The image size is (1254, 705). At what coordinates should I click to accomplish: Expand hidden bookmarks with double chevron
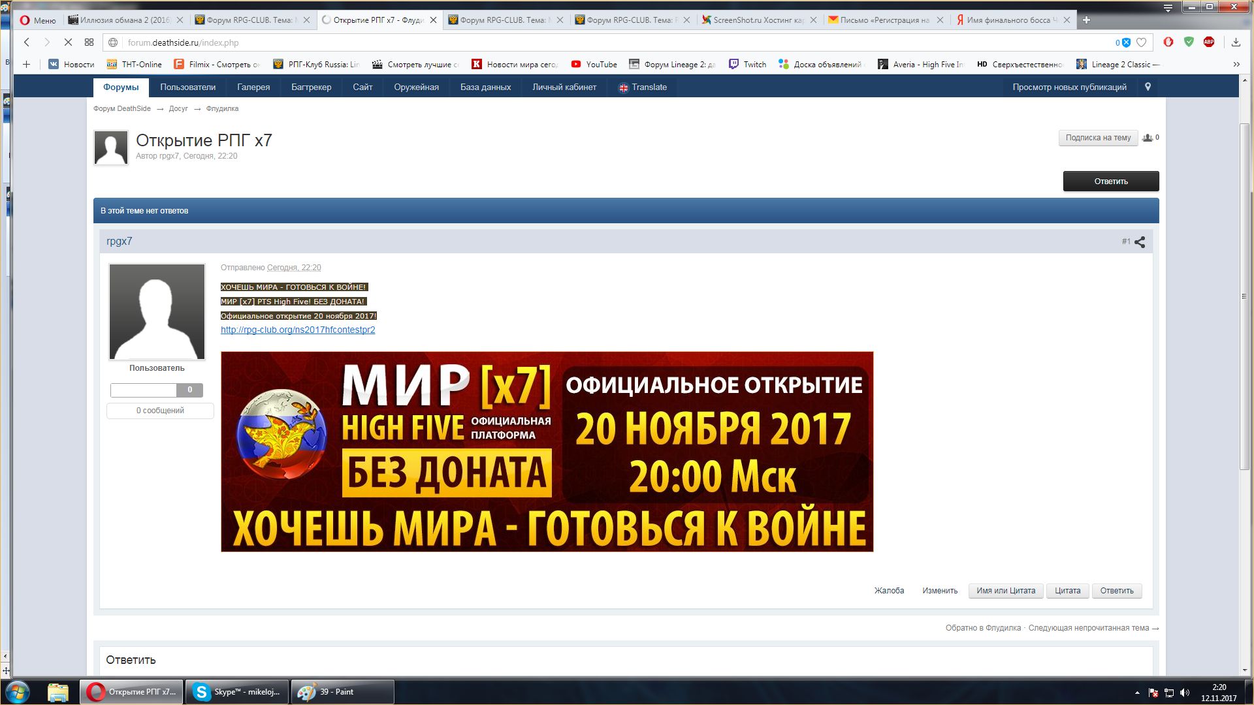(x=1236, y=64)
